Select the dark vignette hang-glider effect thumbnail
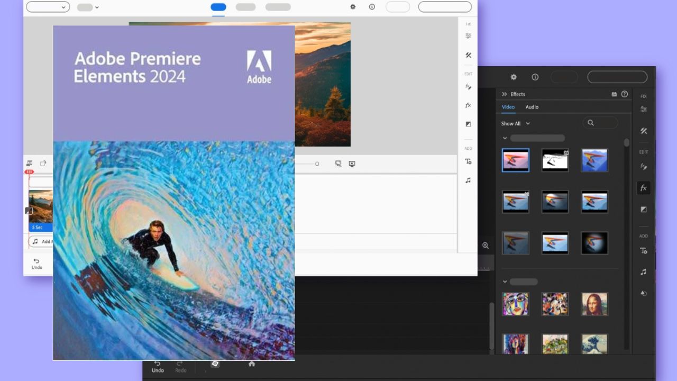The height and width of the screenshot is (381, 677). [x=594, y=243]
